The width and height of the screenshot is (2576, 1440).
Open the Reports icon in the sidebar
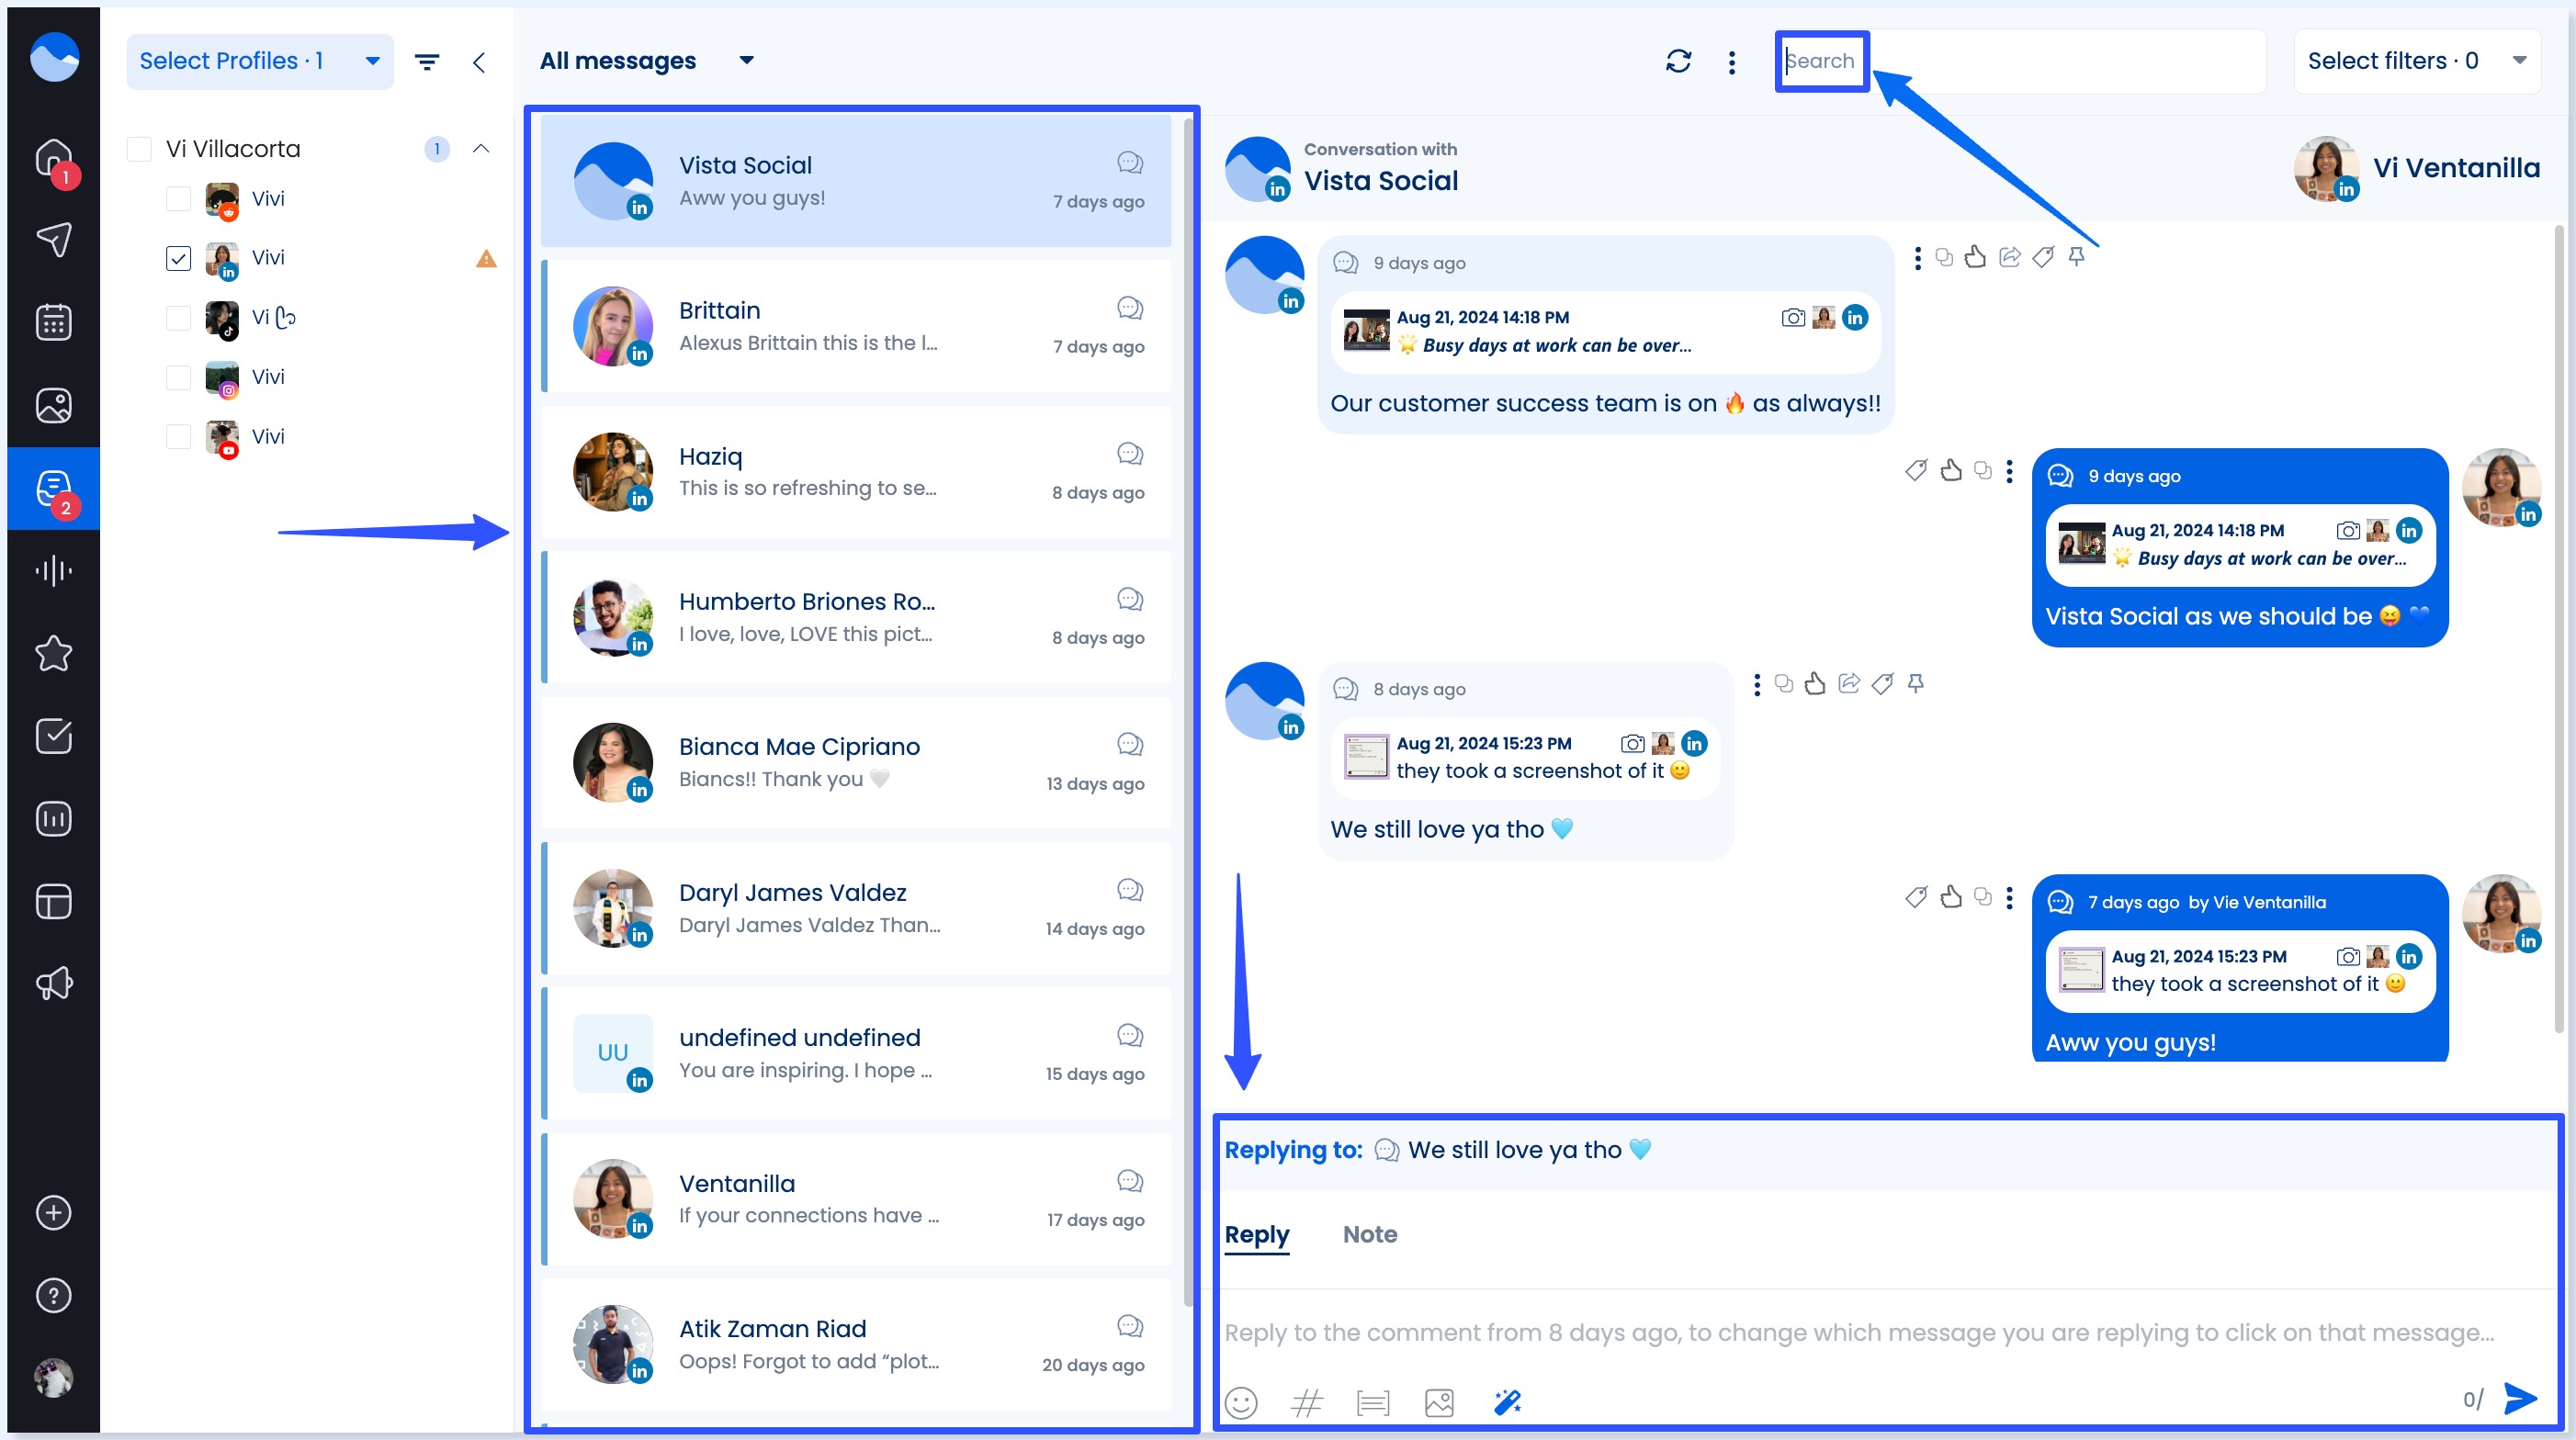53,818
